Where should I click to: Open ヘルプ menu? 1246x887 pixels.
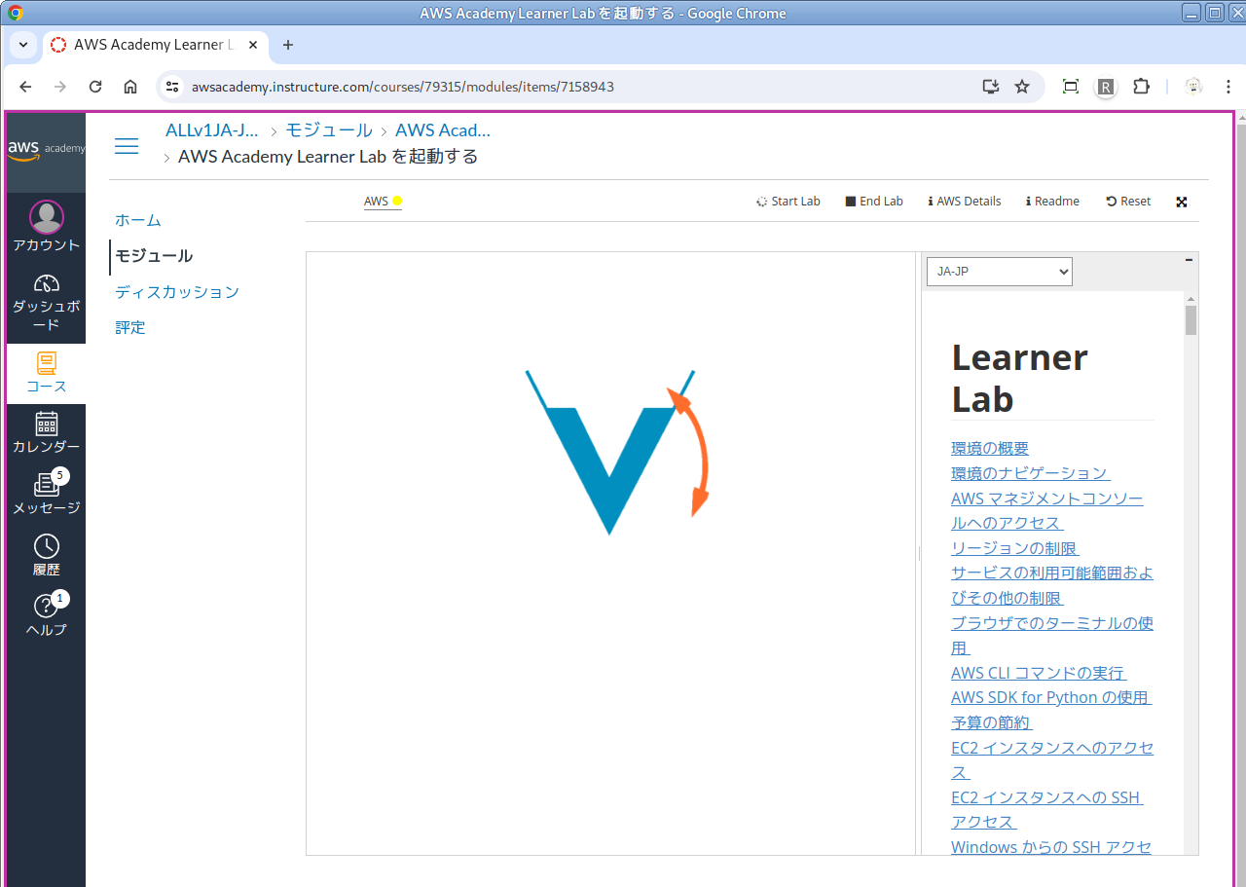[46, 616]
